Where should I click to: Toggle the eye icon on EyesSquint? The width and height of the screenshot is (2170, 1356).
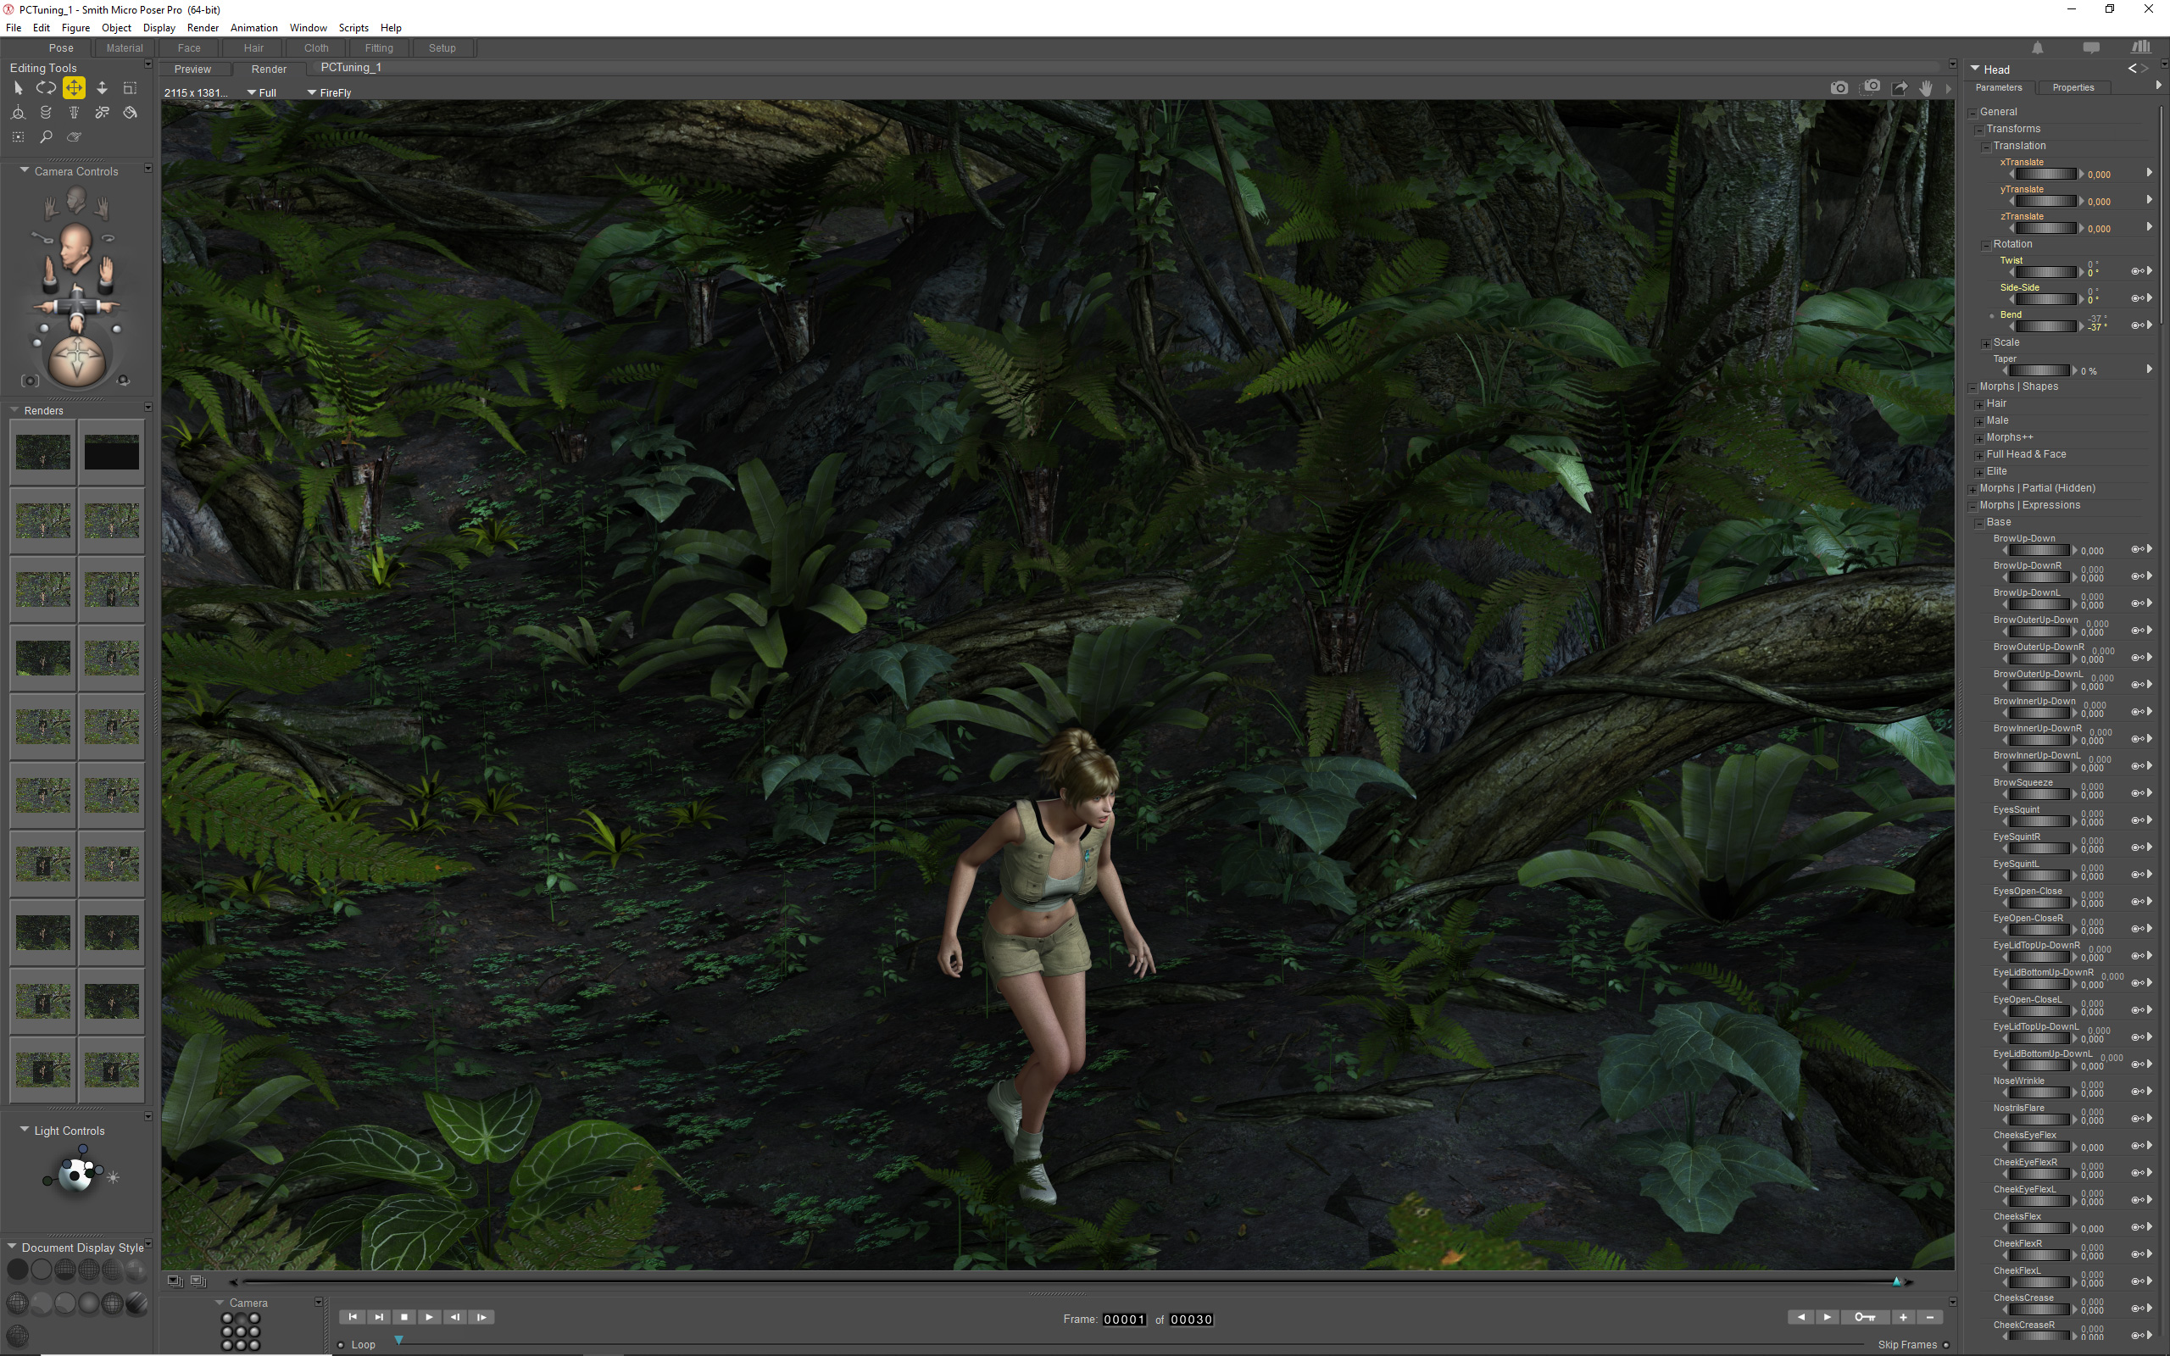[x=2137, y=820]
